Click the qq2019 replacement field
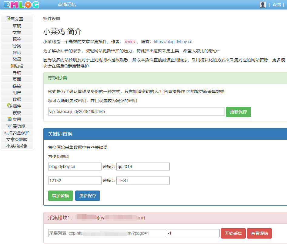This screenshot has width=287, height=244. [143, 167]
